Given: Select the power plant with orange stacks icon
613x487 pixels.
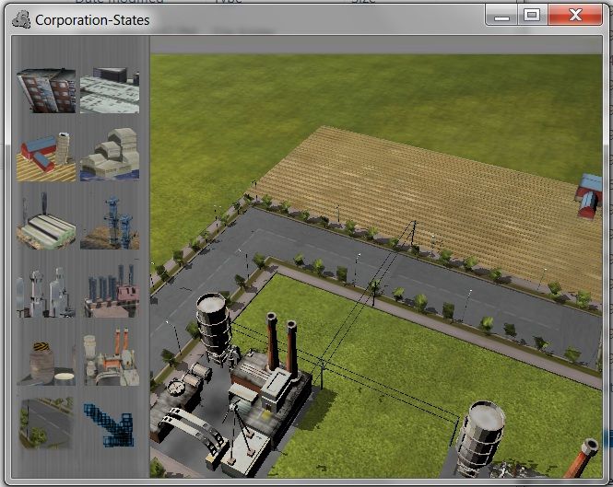Looking at the screenshot, I should click(111, 357).
